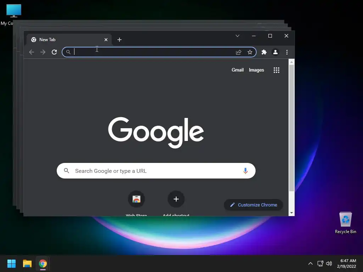
Task: Show hidden system tray icons
Action: tap(311, 263)
